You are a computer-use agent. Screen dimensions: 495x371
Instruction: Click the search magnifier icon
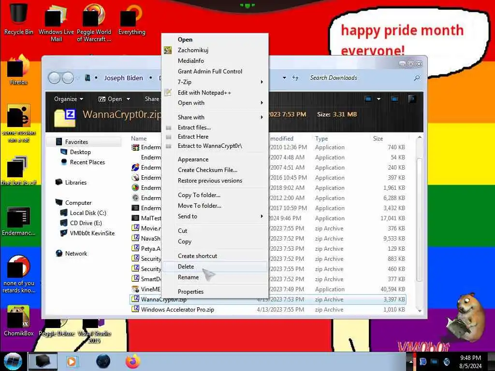tap(417, 78)
